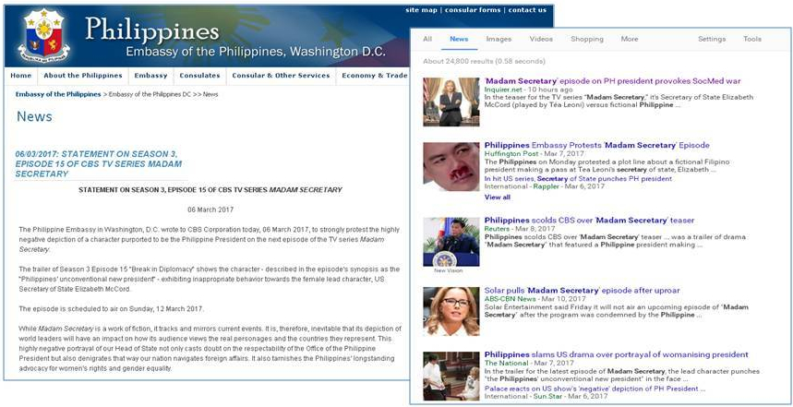793x407 pixels.
Task: Open thumbnail for Huffington Post embassy protest article
Action: point(451,166)
